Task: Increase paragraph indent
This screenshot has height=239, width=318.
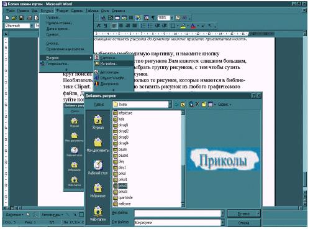Action: [165, 26]
